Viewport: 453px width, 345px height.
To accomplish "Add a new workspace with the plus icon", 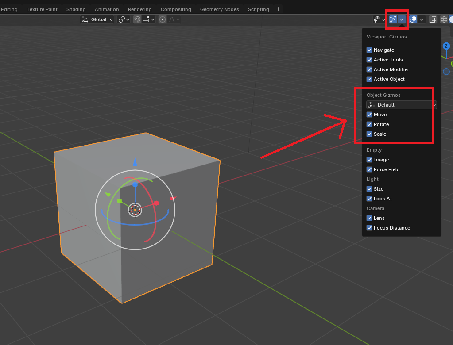I will [278, 9].
